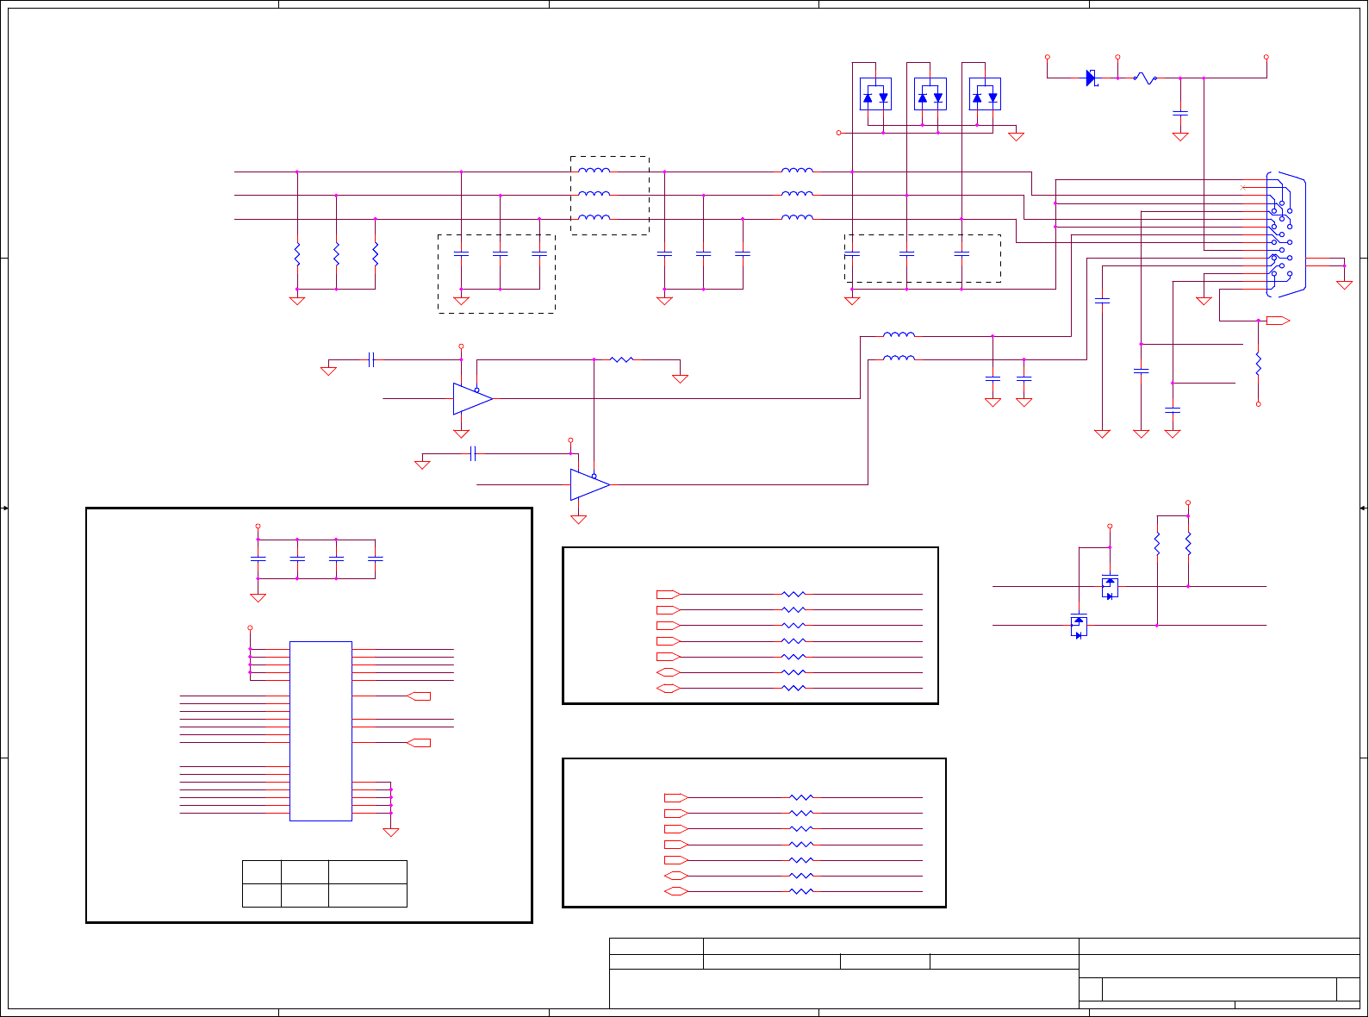The height and width of the screenshot is (1017, 1369).
Task: Click the fuse symbol beside the diode
Action: pyautogui.click(x=1145, y=78)
